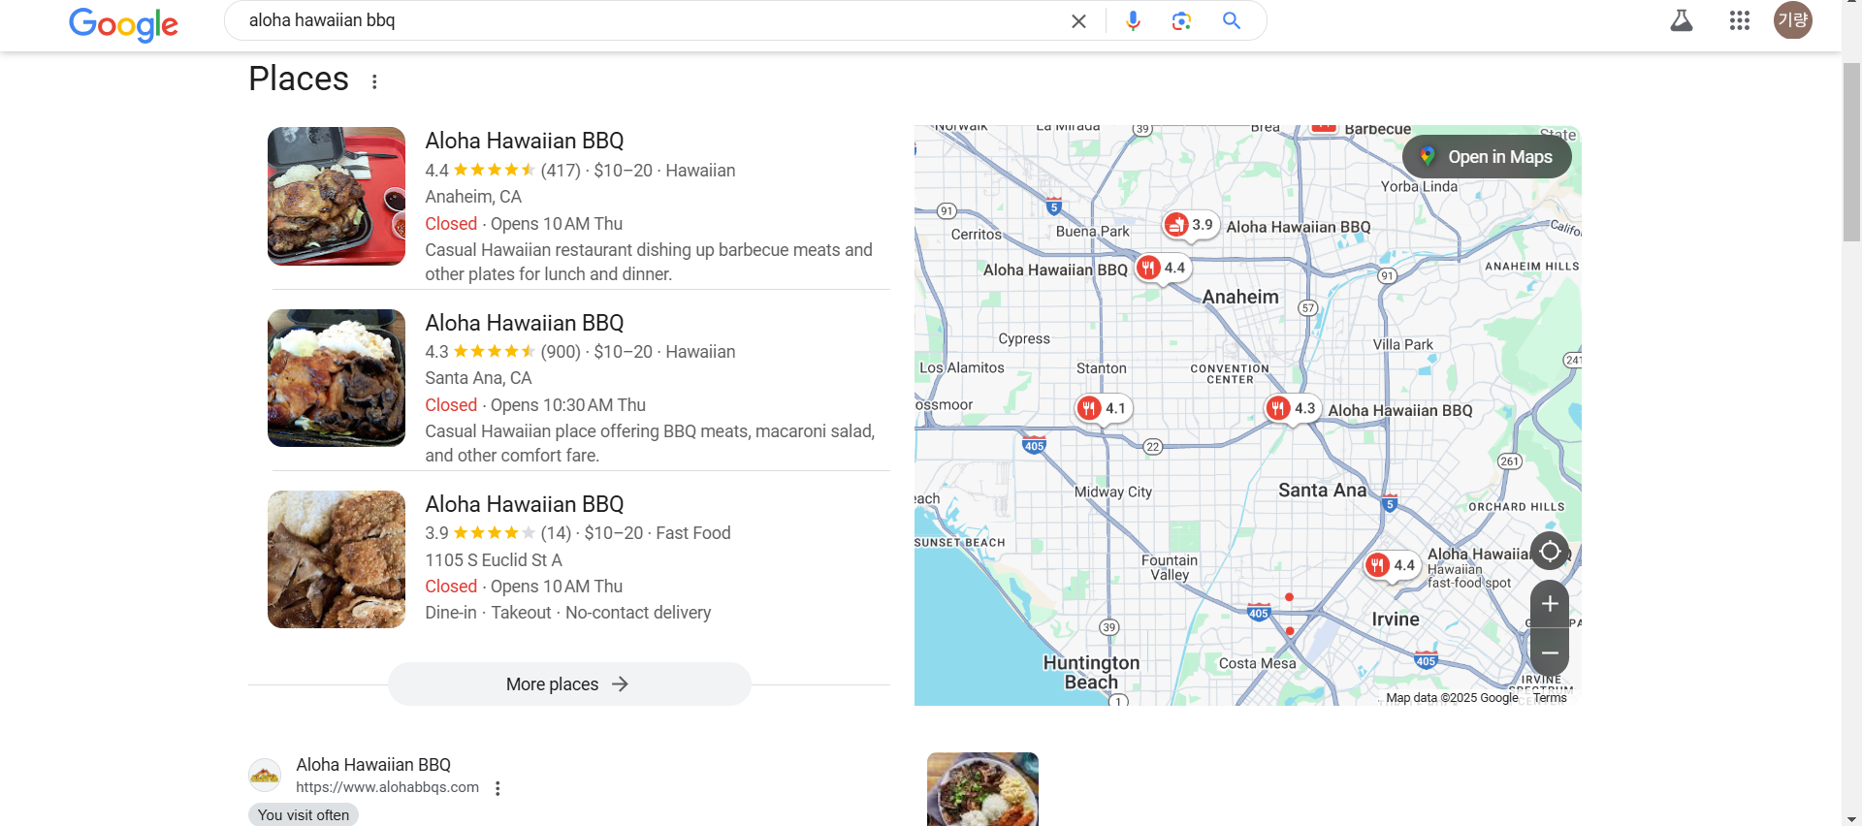Image resolution: width=1862 pixels, height=826 pixels.
Task: View the Anaheim listing food photo
Action: [x=337, y=196]
